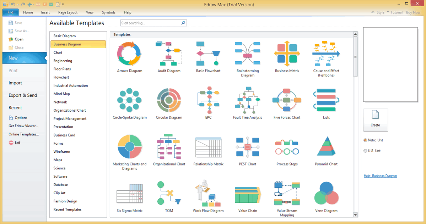Select the Metric Unit radio button
This screenshot has width=426, height=224.
[365, 140]
